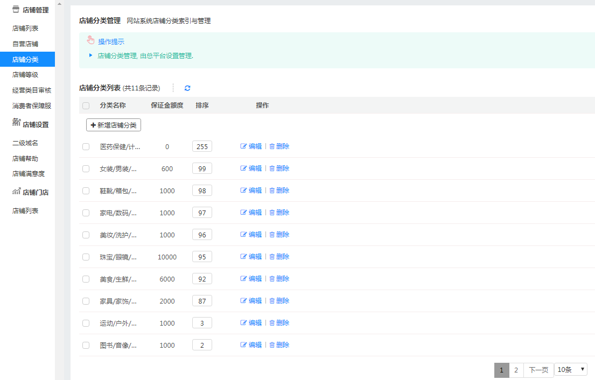Click the 操作提示 hand pointer icon

click(90, 41)
